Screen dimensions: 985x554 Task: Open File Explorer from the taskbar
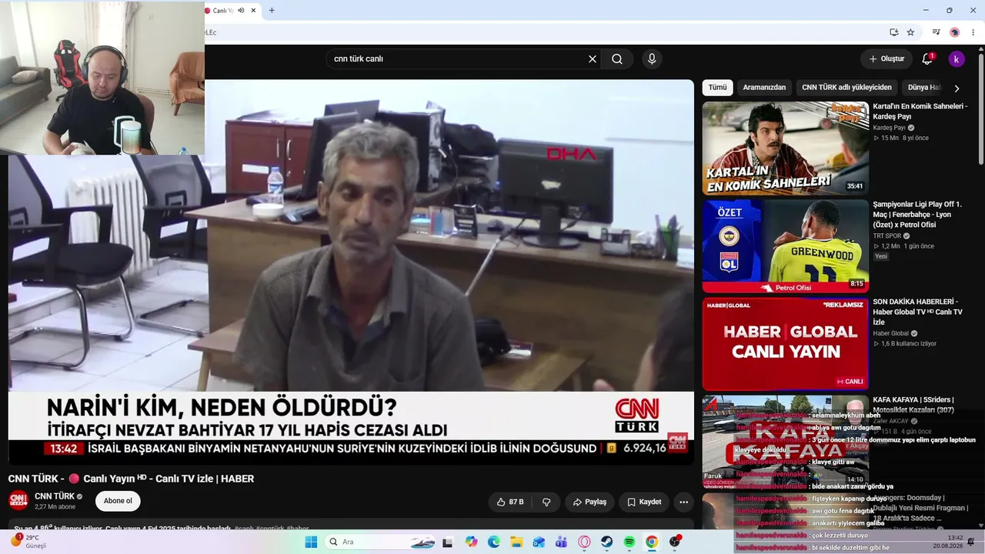coord(516,542)
